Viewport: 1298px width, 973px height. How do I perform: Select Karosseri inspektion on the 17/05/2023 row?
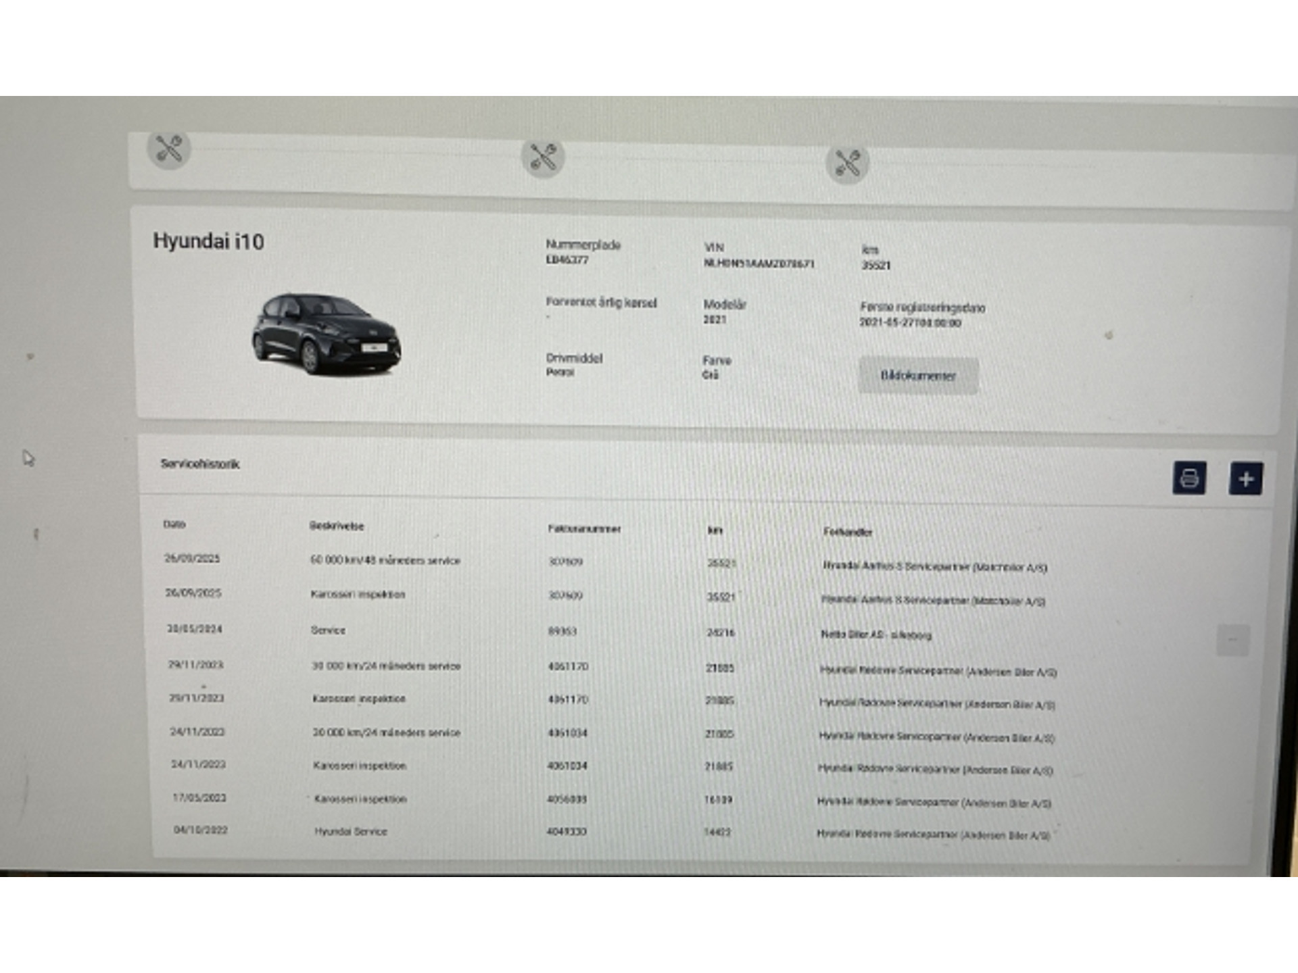pyautogui.click(x=360, y=799)
